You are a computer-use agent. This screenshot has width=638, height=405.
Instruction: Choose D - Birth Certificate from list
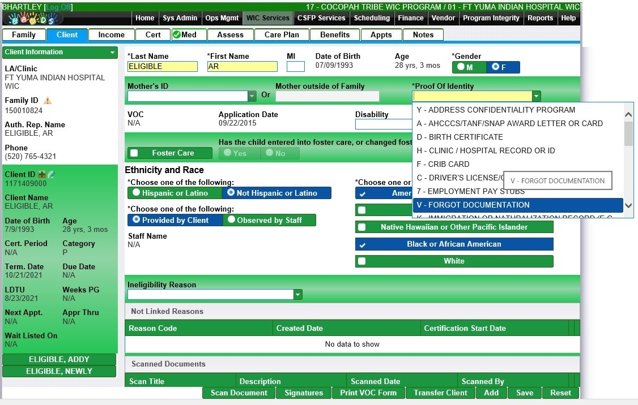click(460, 137)
